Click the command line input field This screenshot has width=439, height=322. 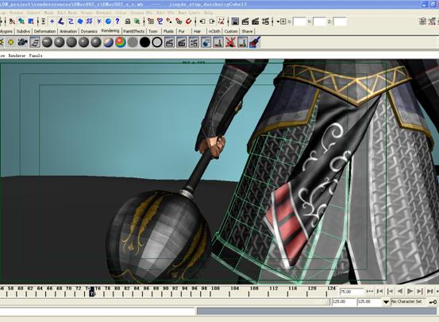pos(98,311)
